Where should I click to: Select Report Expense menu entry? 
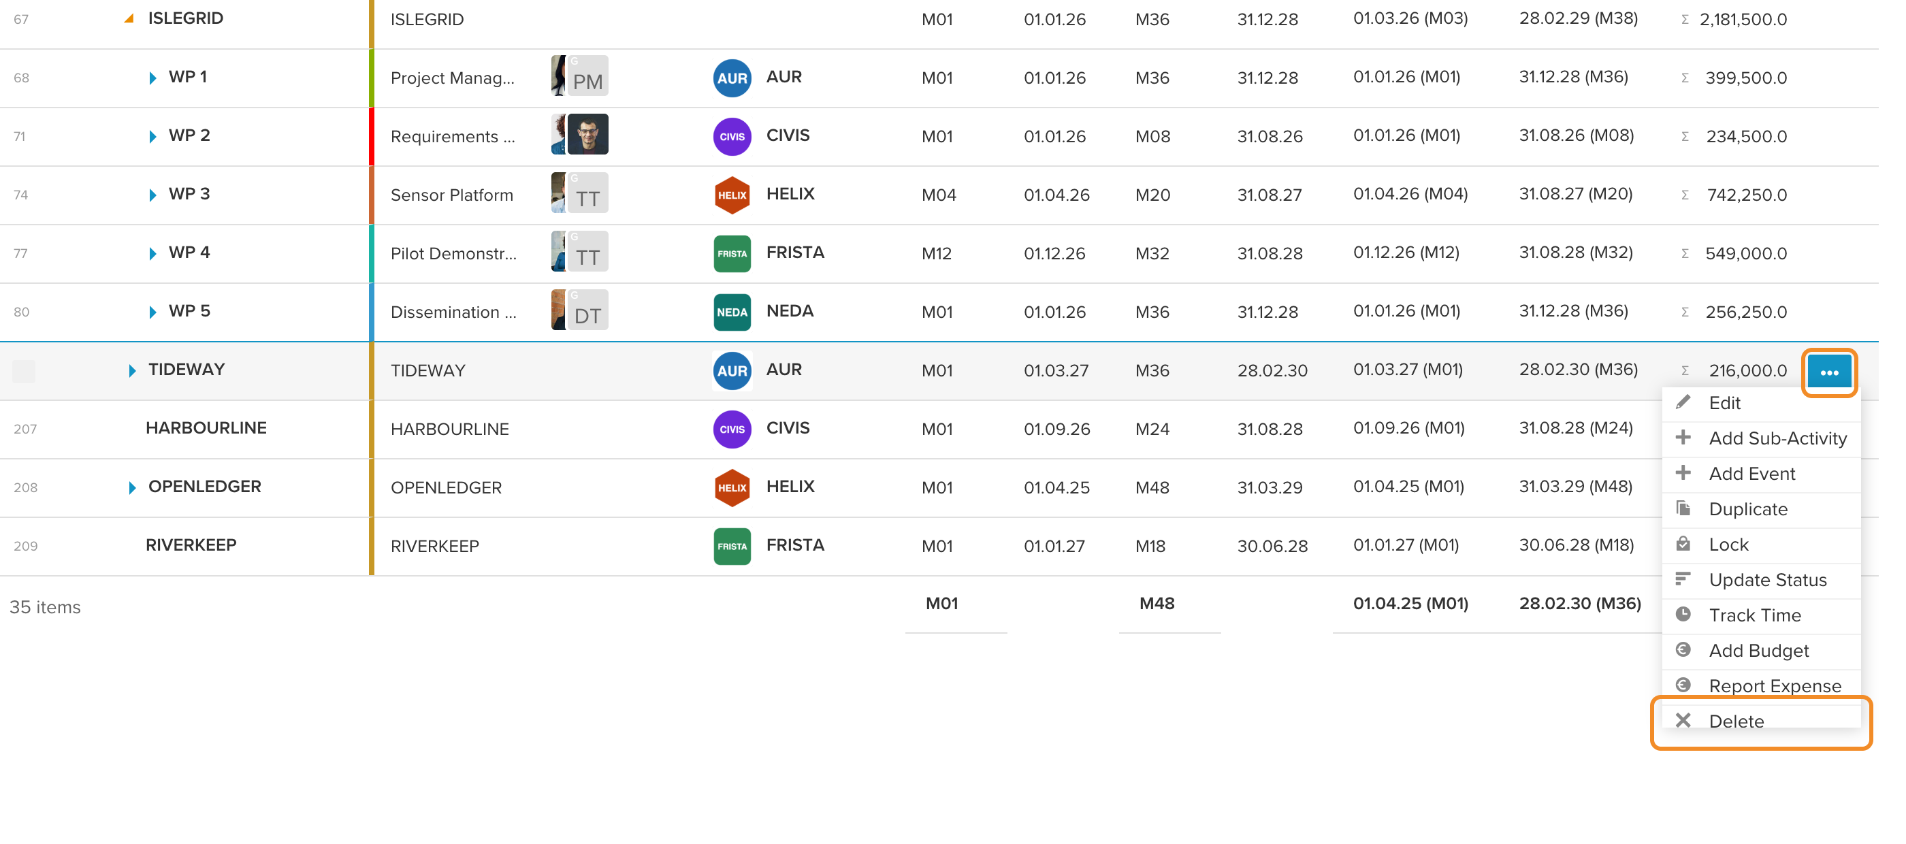(1760, 687)
